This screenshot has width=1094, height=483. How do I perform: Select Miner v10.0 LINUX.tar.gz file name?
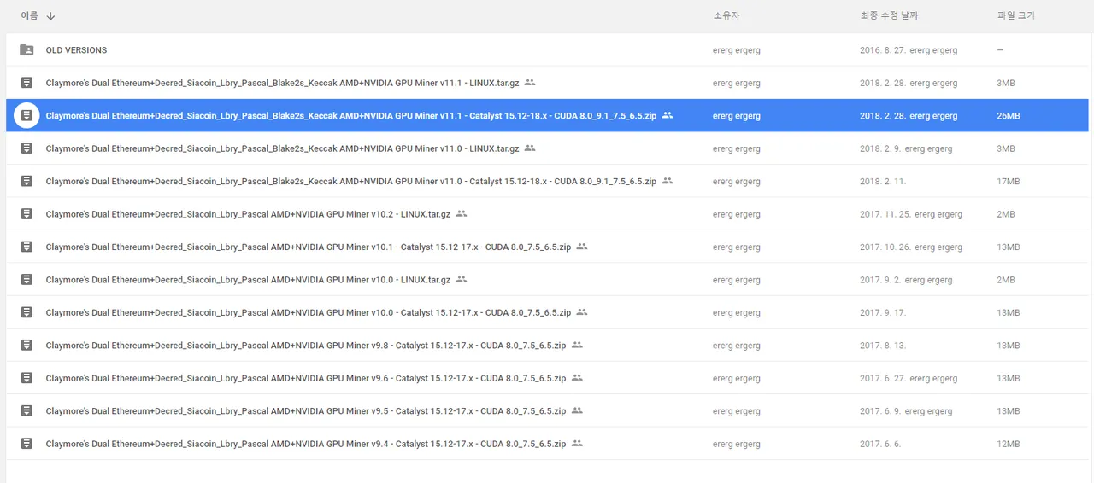pos(248,280)
